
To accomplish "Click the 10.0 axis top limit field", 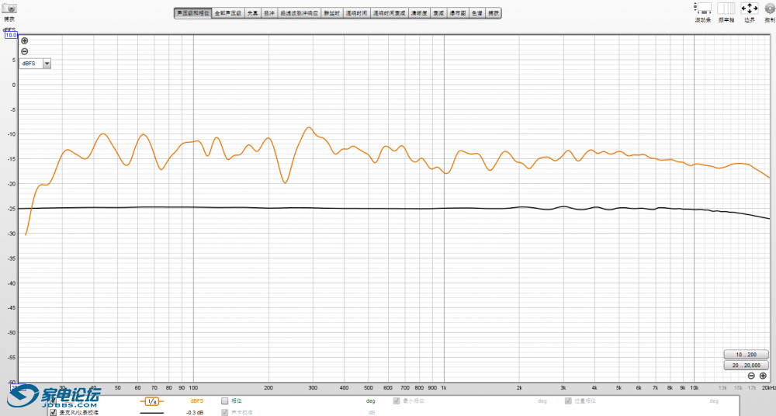I will [11, 35].
